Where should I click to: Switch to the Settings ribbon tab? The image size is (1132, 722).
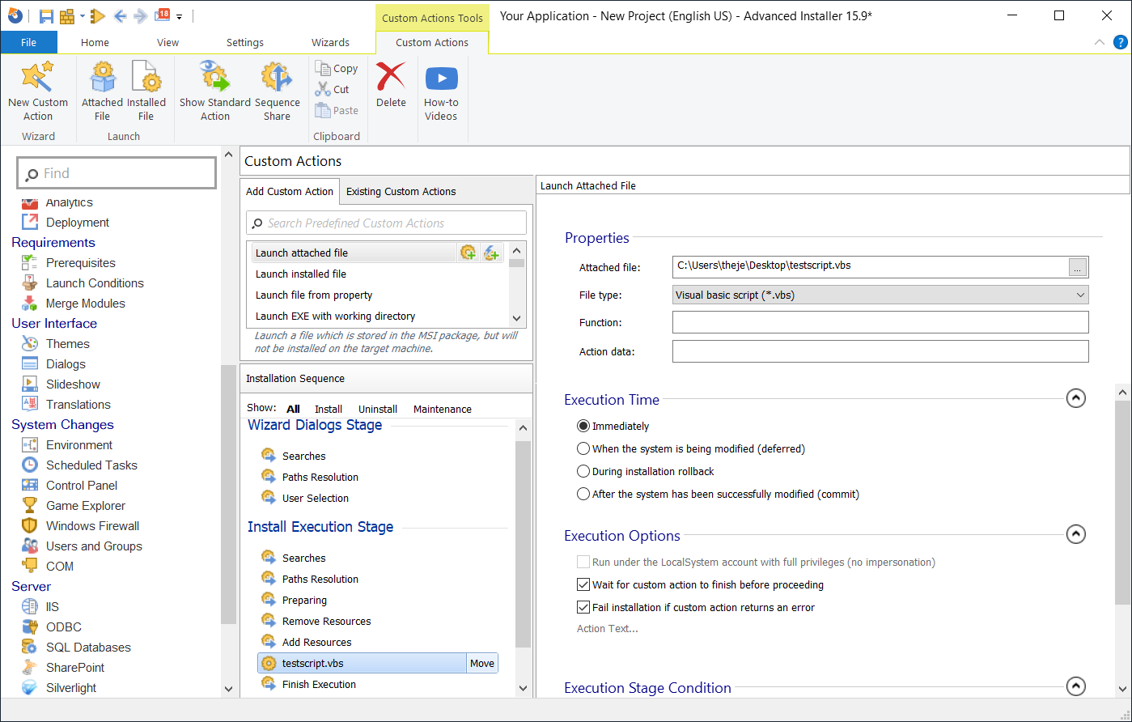pos(244,42)
